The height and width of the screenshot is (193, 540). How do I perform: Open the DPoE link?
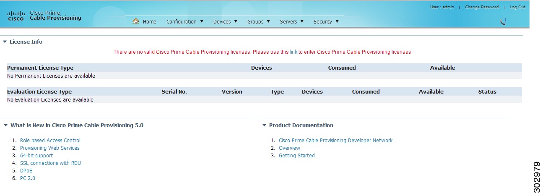pos(26,171)
